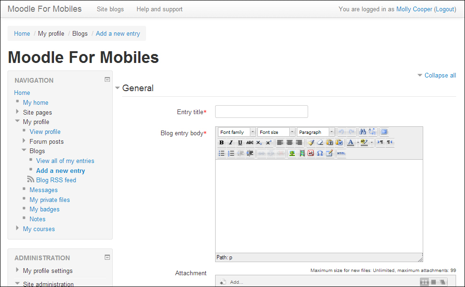Insert special character with Omega icon
The width and height of the screenshot is (465, 287).
click(x=320, y=154)
